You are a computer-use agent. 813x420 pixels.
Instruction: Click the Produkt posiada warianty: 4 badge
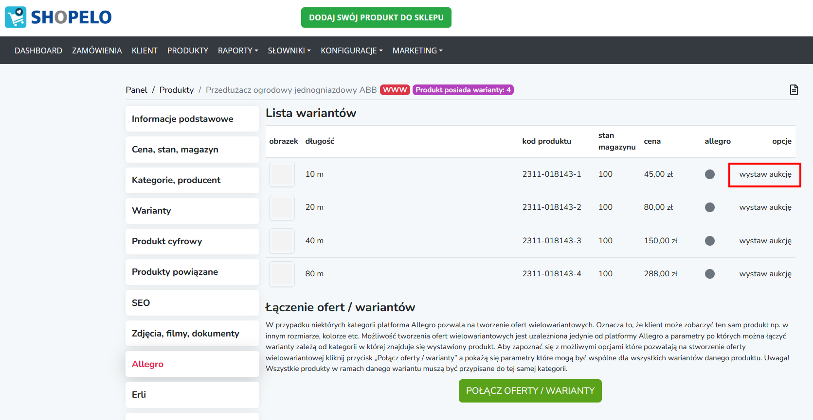[463, 90]
